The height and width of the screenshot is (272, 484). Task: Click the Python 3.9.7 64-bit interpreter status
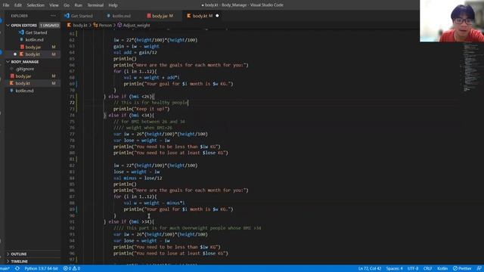[41, 269]
